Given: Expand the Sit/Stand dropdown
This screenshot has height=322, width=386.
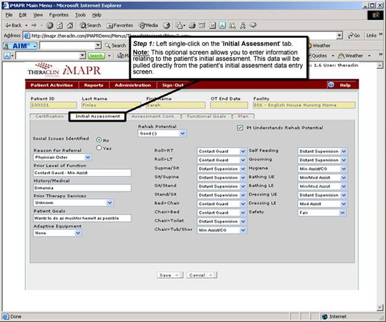Looking at the screenshot, I should pos(242,186).
